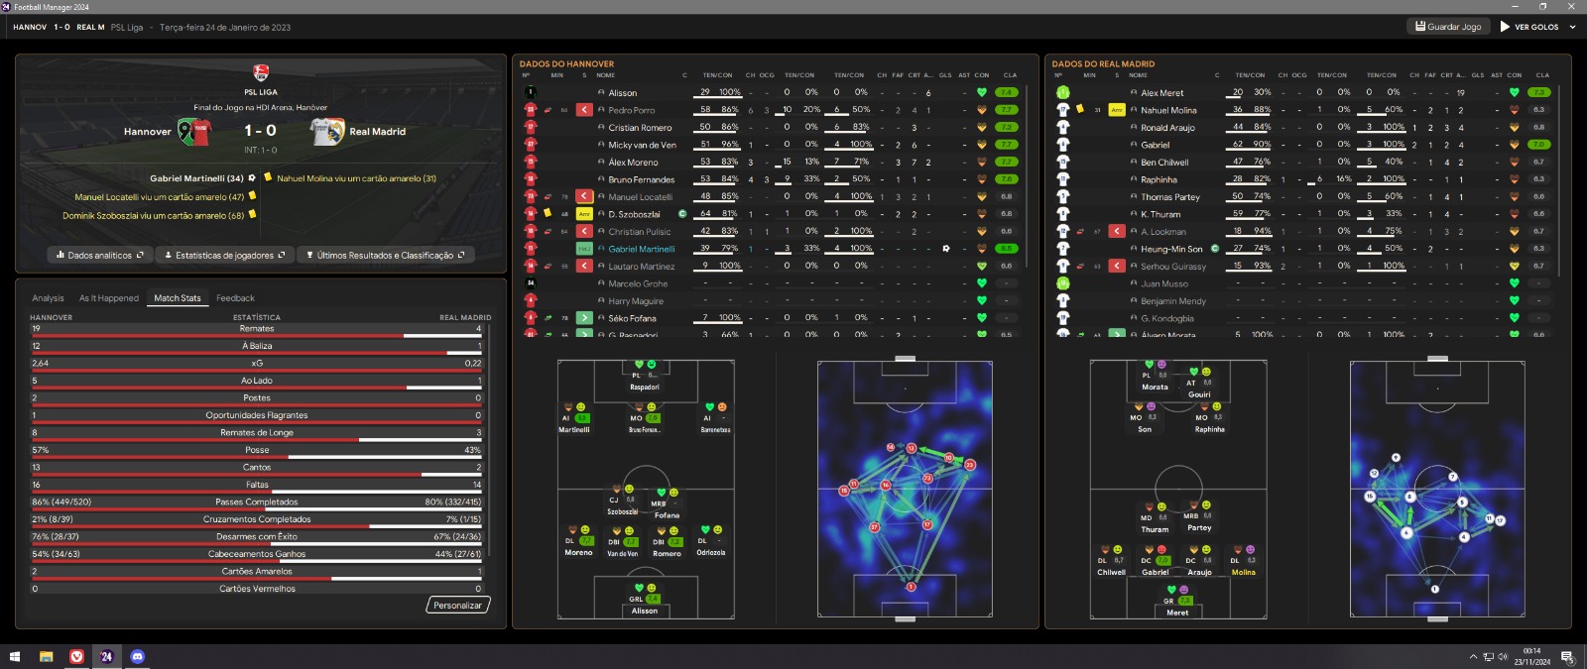
Task: Select the Match Stats tab
Action: (178, 297)
